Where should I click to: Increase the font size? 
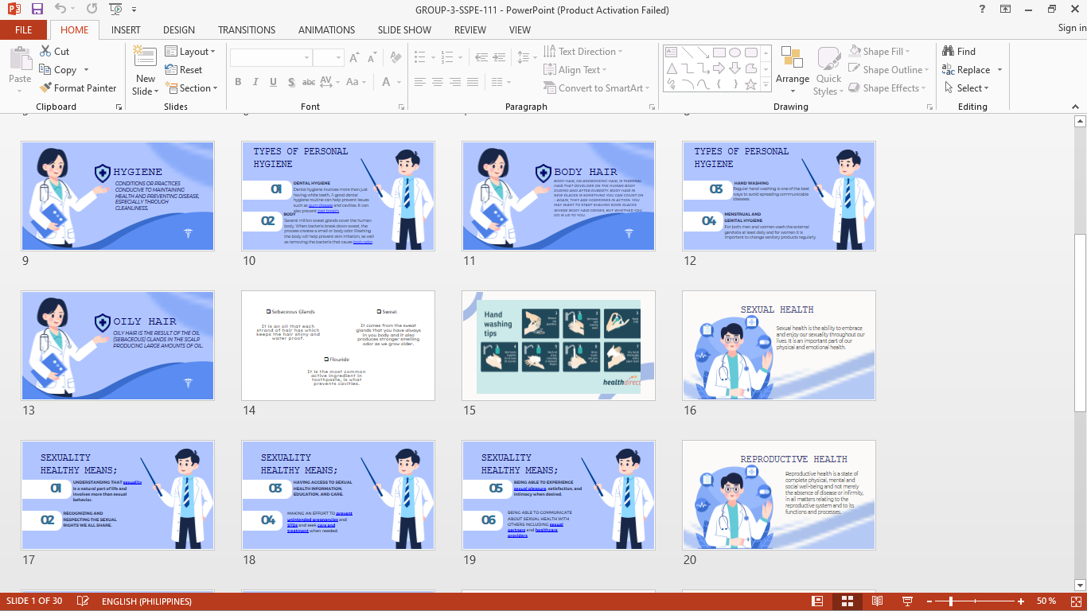(x=355, y=57)
